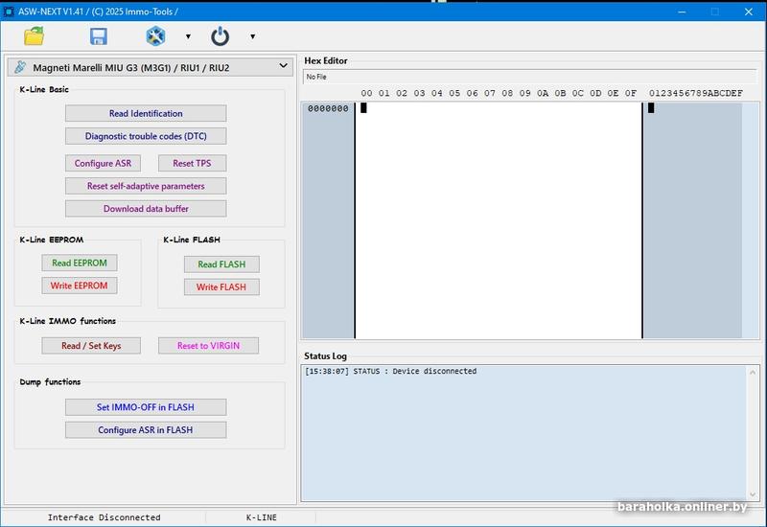Click the wrench icon beside Magneti Marelli
The width and height of the screenshot is (767, 527).
click(20, 67)
